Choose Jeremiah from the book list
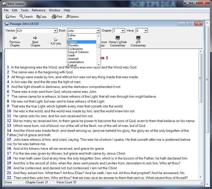The width and height of the screenshot is (212, 189). [x=82, y=59]
